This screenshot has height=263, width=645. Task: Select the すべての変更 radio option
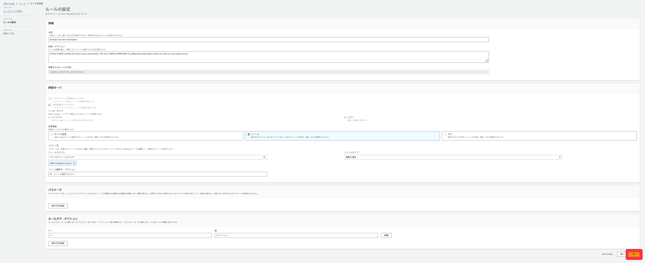tap(52, 134)
